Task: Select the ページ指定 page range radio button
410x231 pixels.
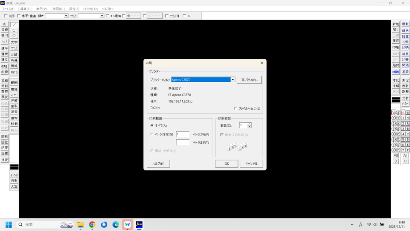Action: click(x=152, y=134)
